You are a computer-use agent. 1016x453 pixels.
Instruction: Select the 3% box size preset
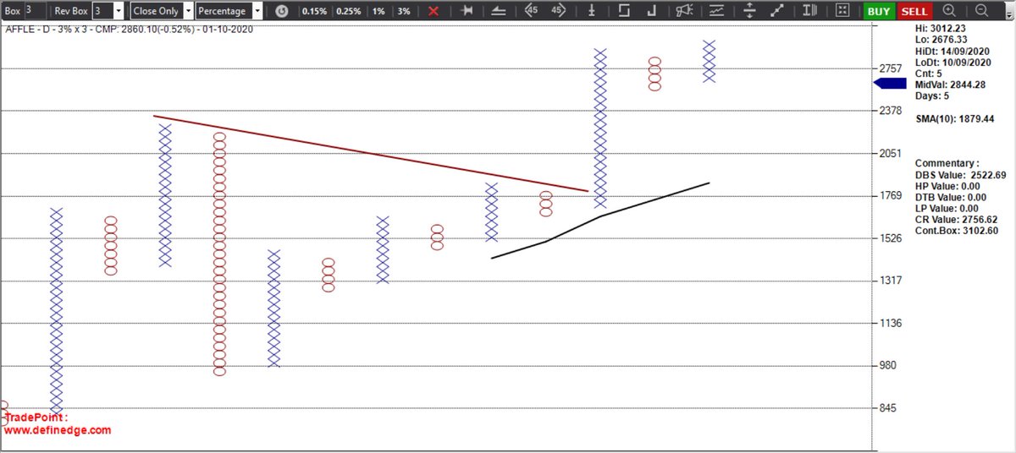[x=404, y=11]
